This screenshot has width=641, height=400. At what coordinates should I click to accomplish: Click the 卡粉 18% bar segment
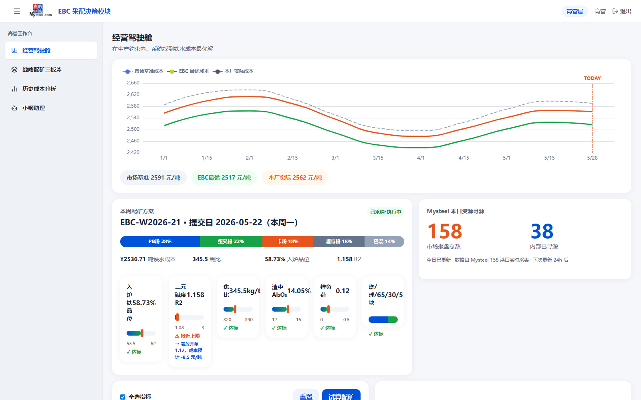pyautogui.click(x=288, y=242)
